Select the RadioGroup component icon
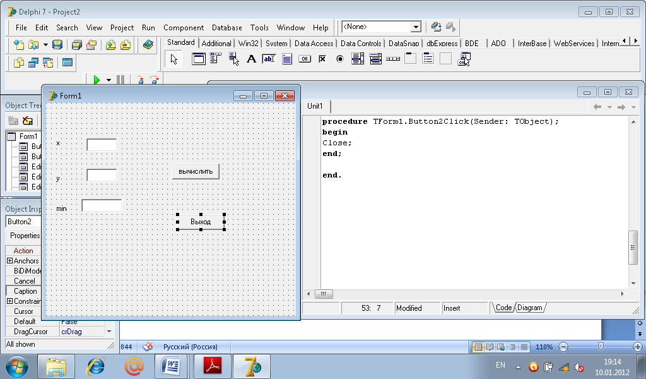The image size is (646, 379). [x=428, y=59]
